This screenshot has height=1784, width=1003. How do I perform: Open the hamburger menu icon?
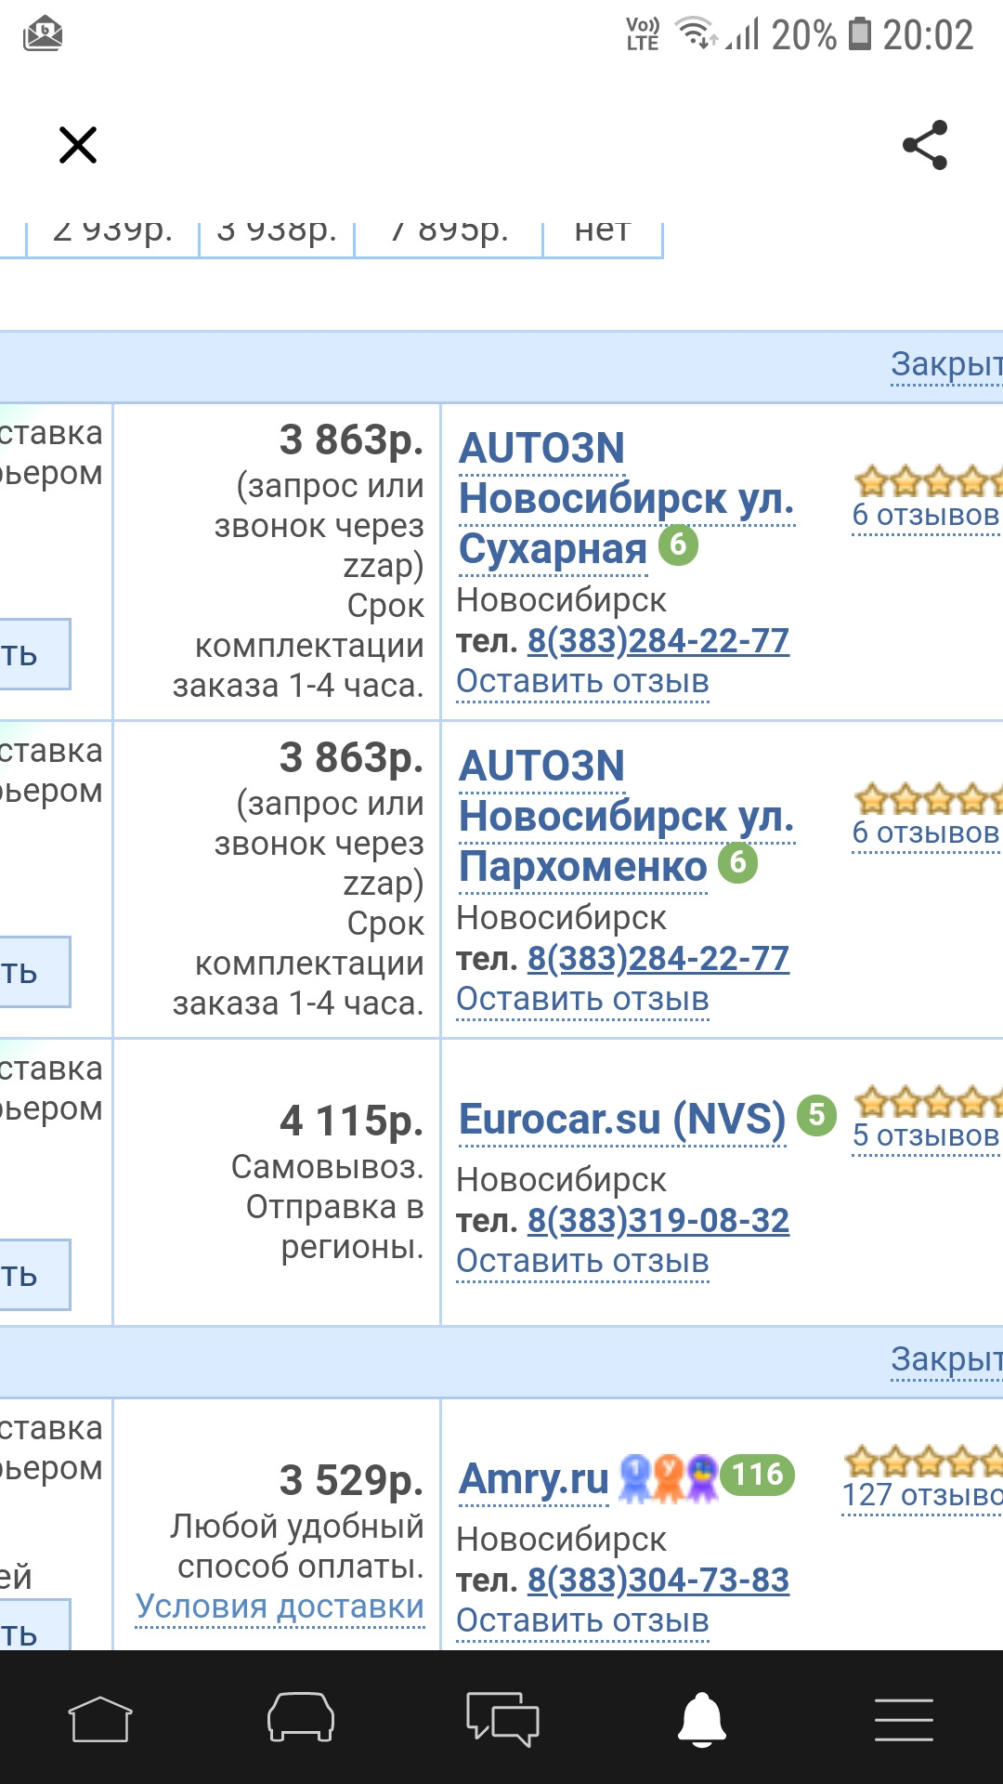click(904, 1719)
